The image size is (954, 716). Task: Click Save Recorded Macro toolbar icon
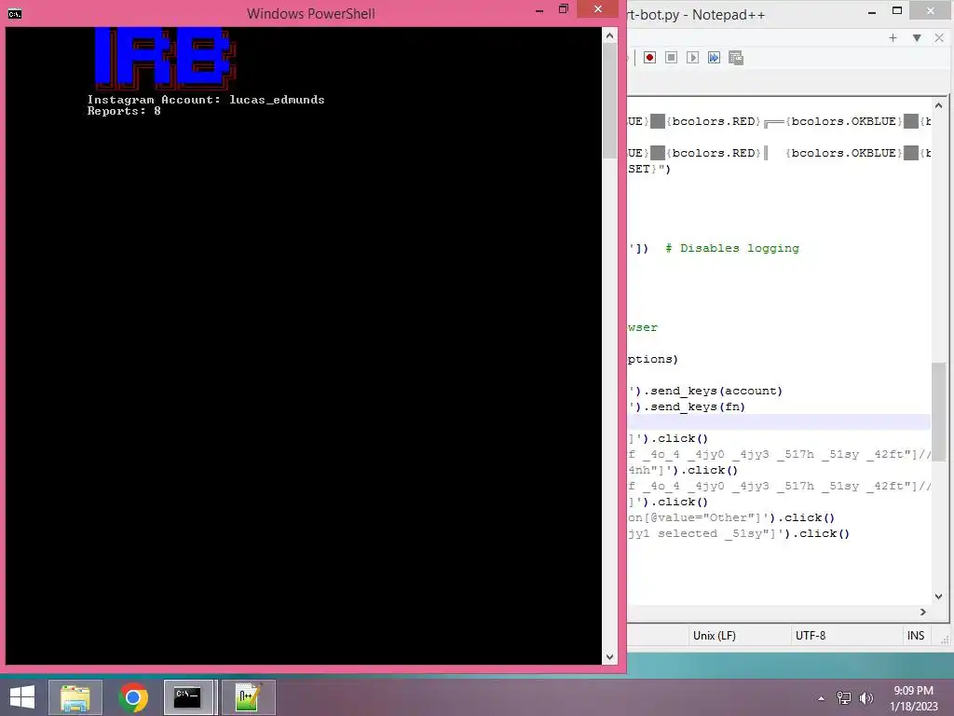pos(736,57)
